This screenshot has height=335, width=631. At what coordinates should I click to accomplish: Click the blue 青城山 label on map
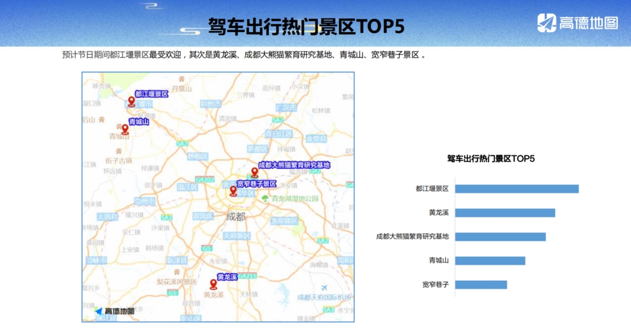click(139, 122)
